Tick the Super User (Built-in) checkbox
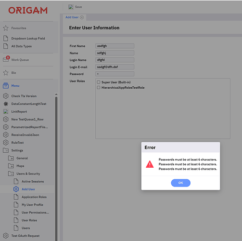The image size is (242, 241). (x=99, y=82)
